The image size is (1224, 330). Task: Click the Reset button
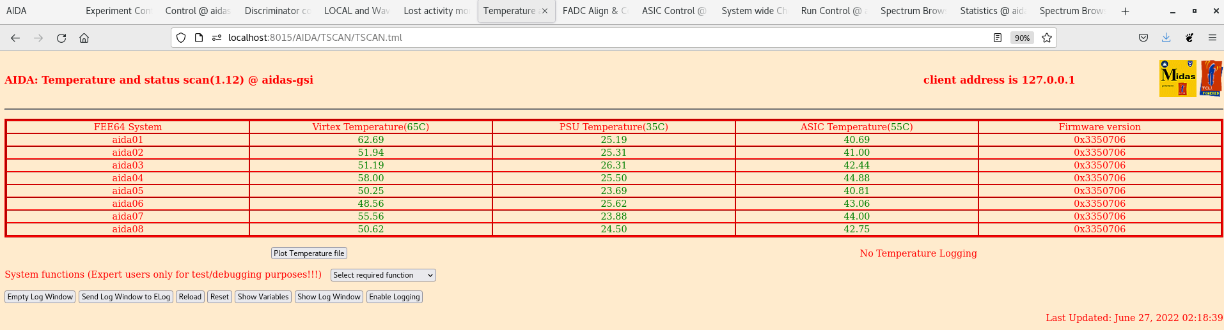219,297
